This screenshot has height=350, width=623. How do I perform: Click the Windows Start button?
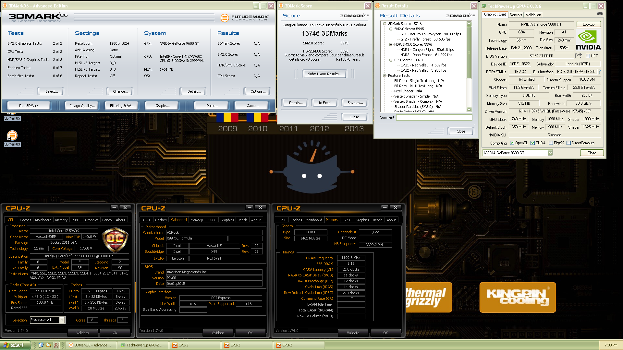[x=15, y=345]
